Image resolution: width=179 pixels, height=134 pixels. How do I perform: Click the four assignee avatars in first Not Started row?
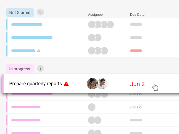coord(101,24)
